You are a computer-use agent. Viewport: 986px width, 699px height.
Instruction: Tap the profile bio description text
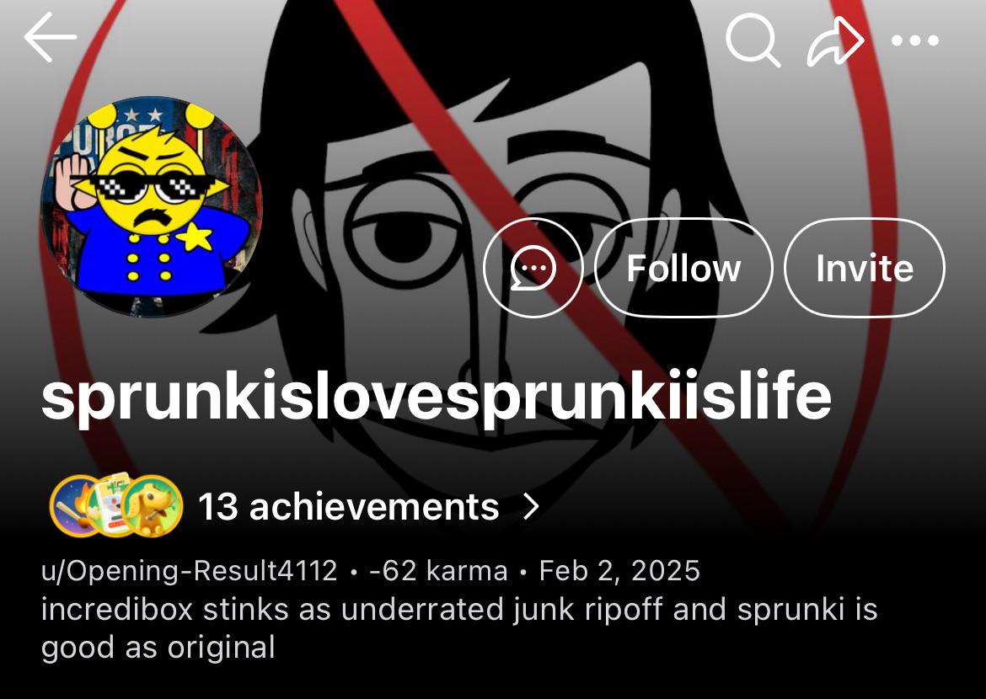point(459,628)
